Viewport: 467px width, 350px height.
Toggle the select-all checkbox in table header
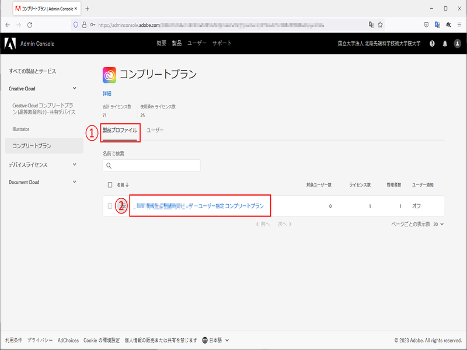(110, 185)
